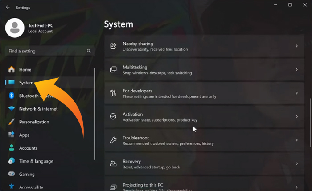
Task: Select System in the navigation list
Action: pos(26,83)
